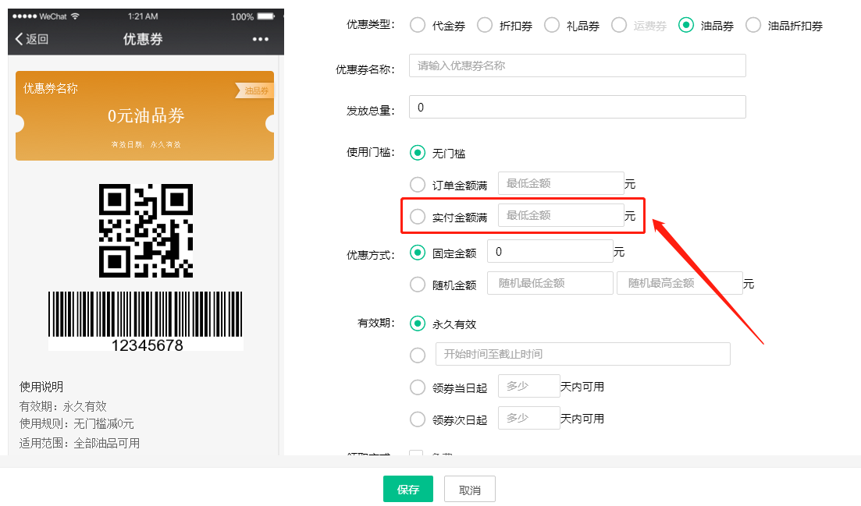Click the orange 油品券 coupon card preview

pos(144,115)
